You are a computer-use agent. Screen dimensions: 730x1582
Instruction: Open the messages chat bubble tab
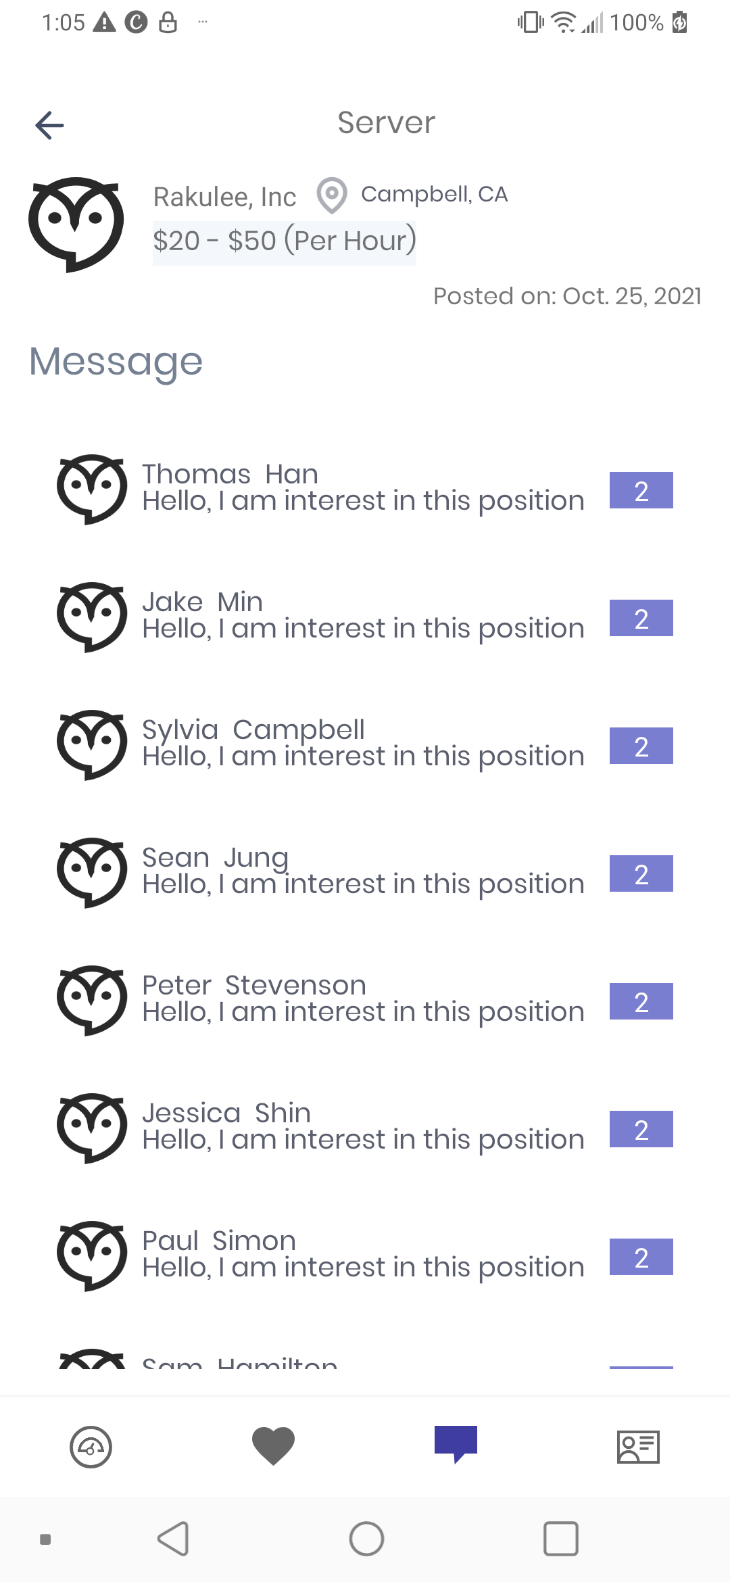(x=456, y=1444)
